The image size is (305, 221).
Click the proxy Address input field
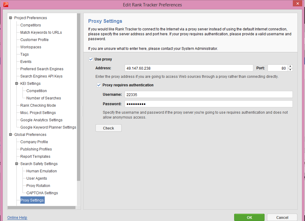point(189,68)
